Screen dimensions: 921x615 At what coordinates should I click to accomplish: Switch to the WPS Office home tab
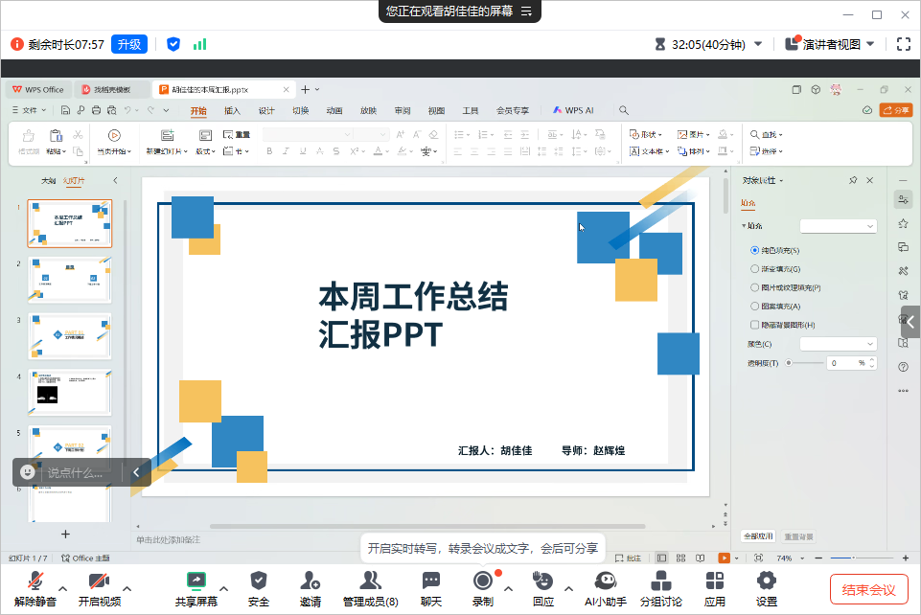38,89
